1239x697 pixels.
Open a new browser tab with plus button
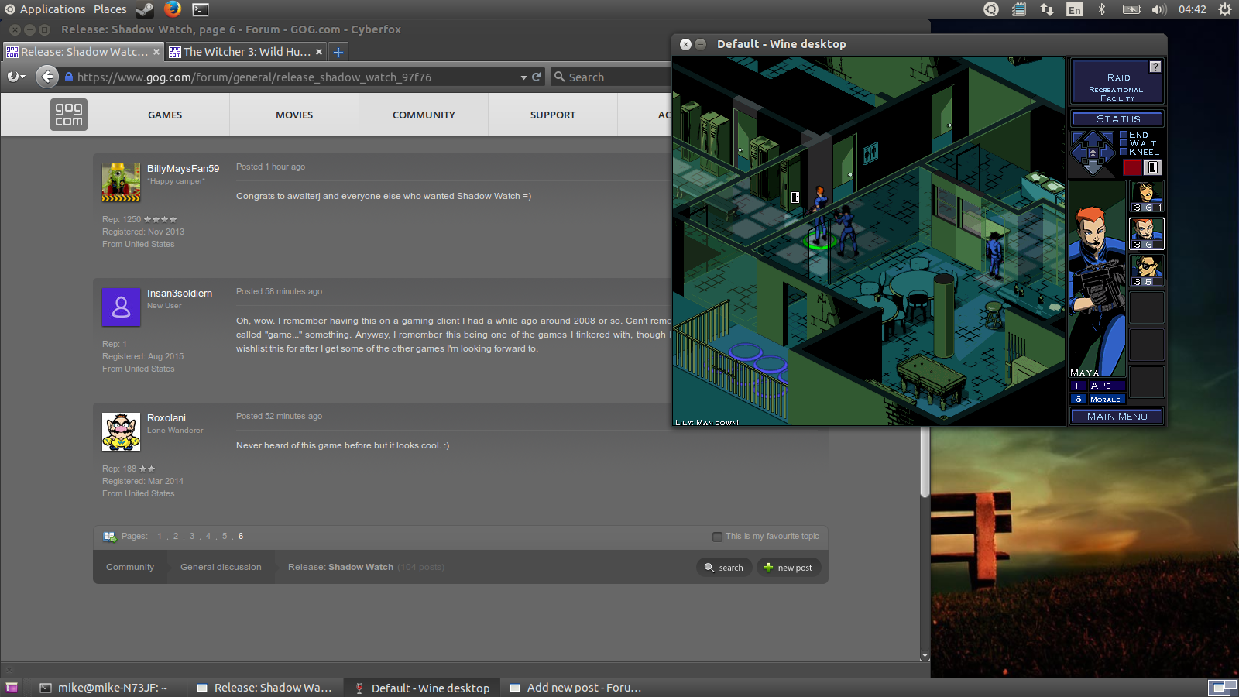pyautogui.click(x=338, y=52)
